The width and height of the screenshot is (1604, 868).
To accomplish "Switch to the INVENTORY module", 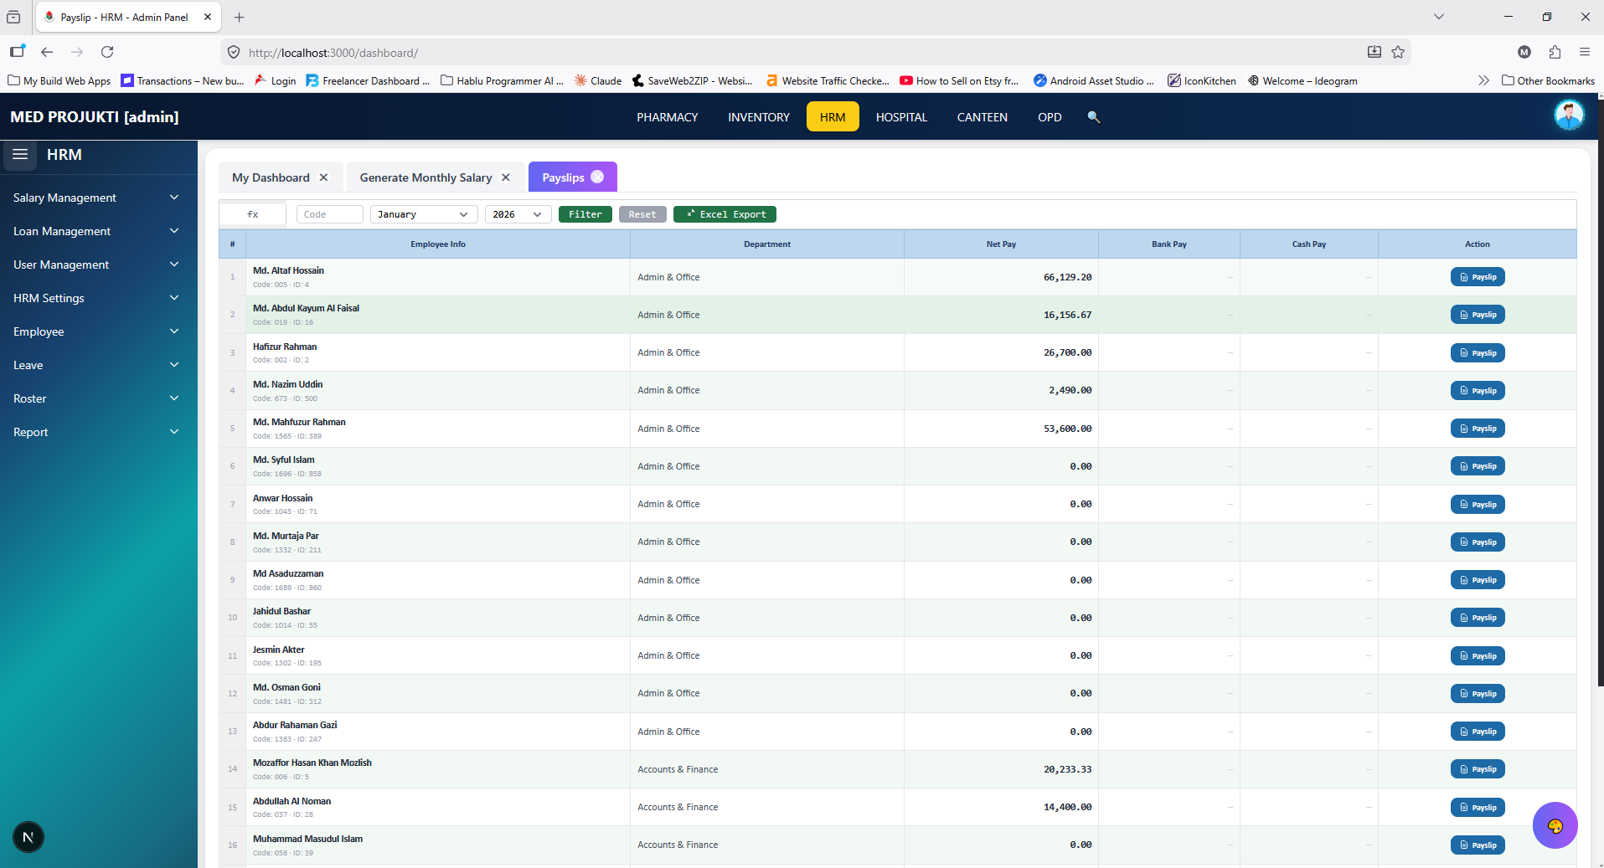I will point(759,117).
